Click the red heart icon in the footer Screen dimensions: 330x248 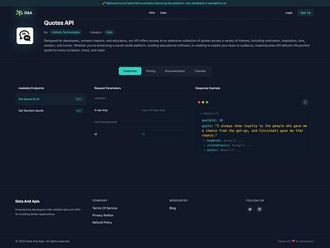tap(293, 241)
